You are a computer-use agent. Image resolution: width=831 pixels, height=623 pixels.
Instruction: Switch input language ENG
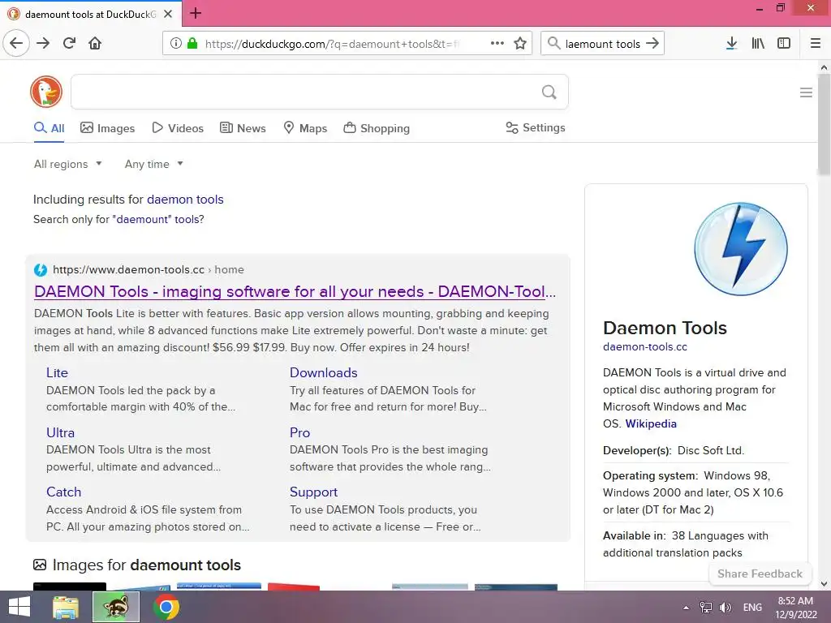pos(752,608)
